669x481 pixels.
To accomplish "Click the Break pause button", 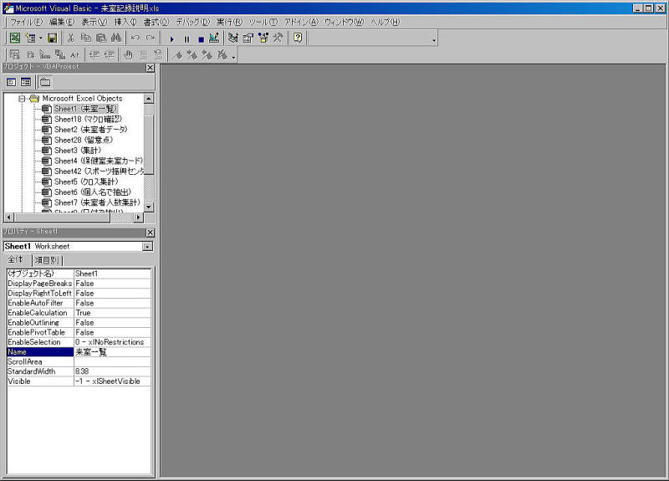I will tap(186, 38).
